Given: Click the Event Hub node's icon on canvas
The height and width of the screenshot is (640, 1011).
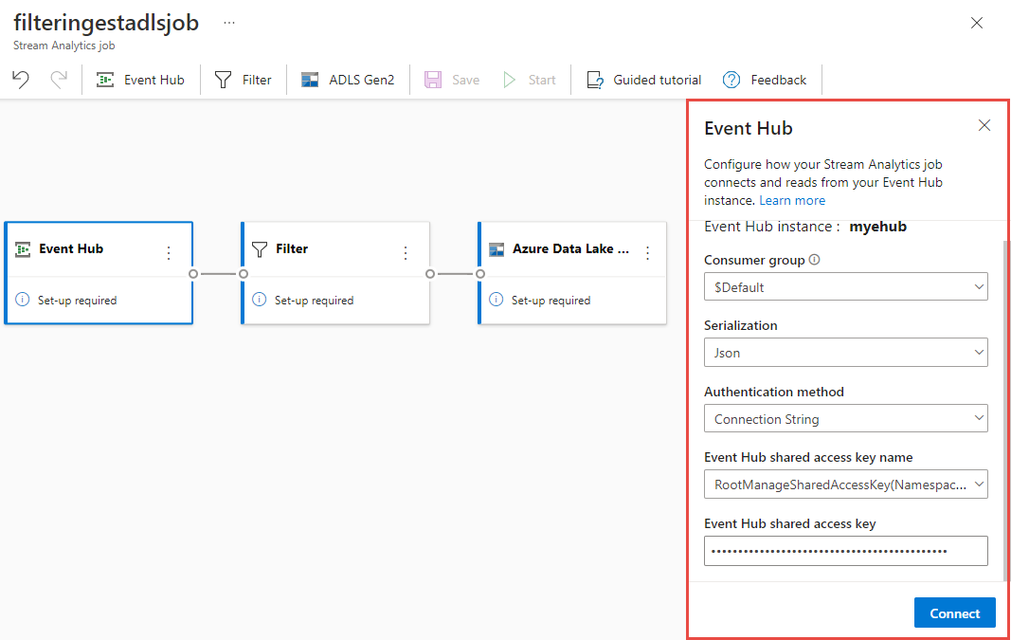Looking at the screenshot, I should pyautogui.click(x=23, y=249).
